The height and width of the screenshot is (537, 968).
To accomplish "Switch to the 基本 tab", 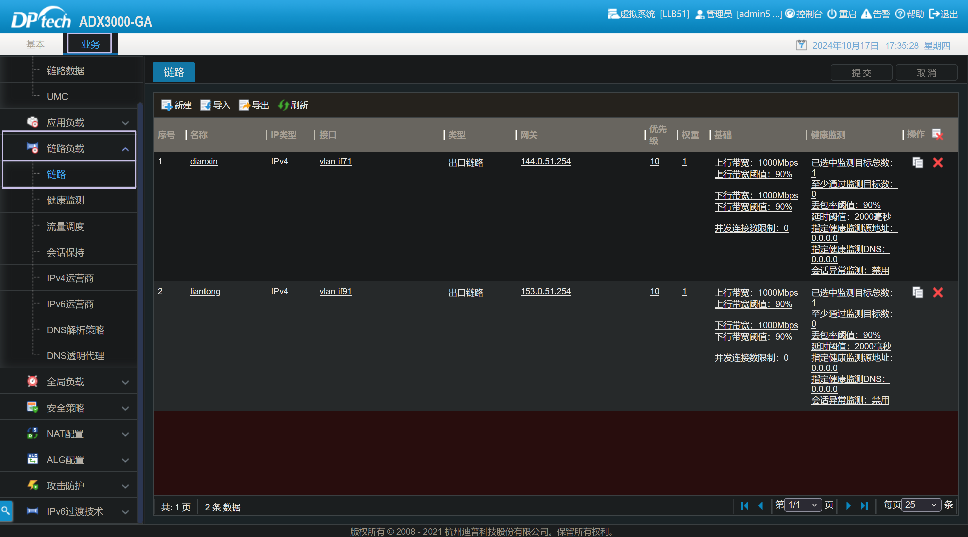I will (35, 44).
